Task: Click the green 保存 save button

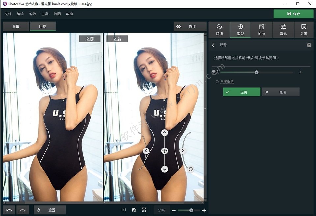Action: (293, 14)
